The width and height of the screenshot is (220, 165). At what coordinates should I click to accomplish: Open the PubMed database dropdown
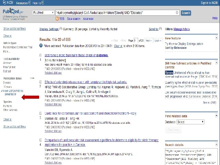43,13
